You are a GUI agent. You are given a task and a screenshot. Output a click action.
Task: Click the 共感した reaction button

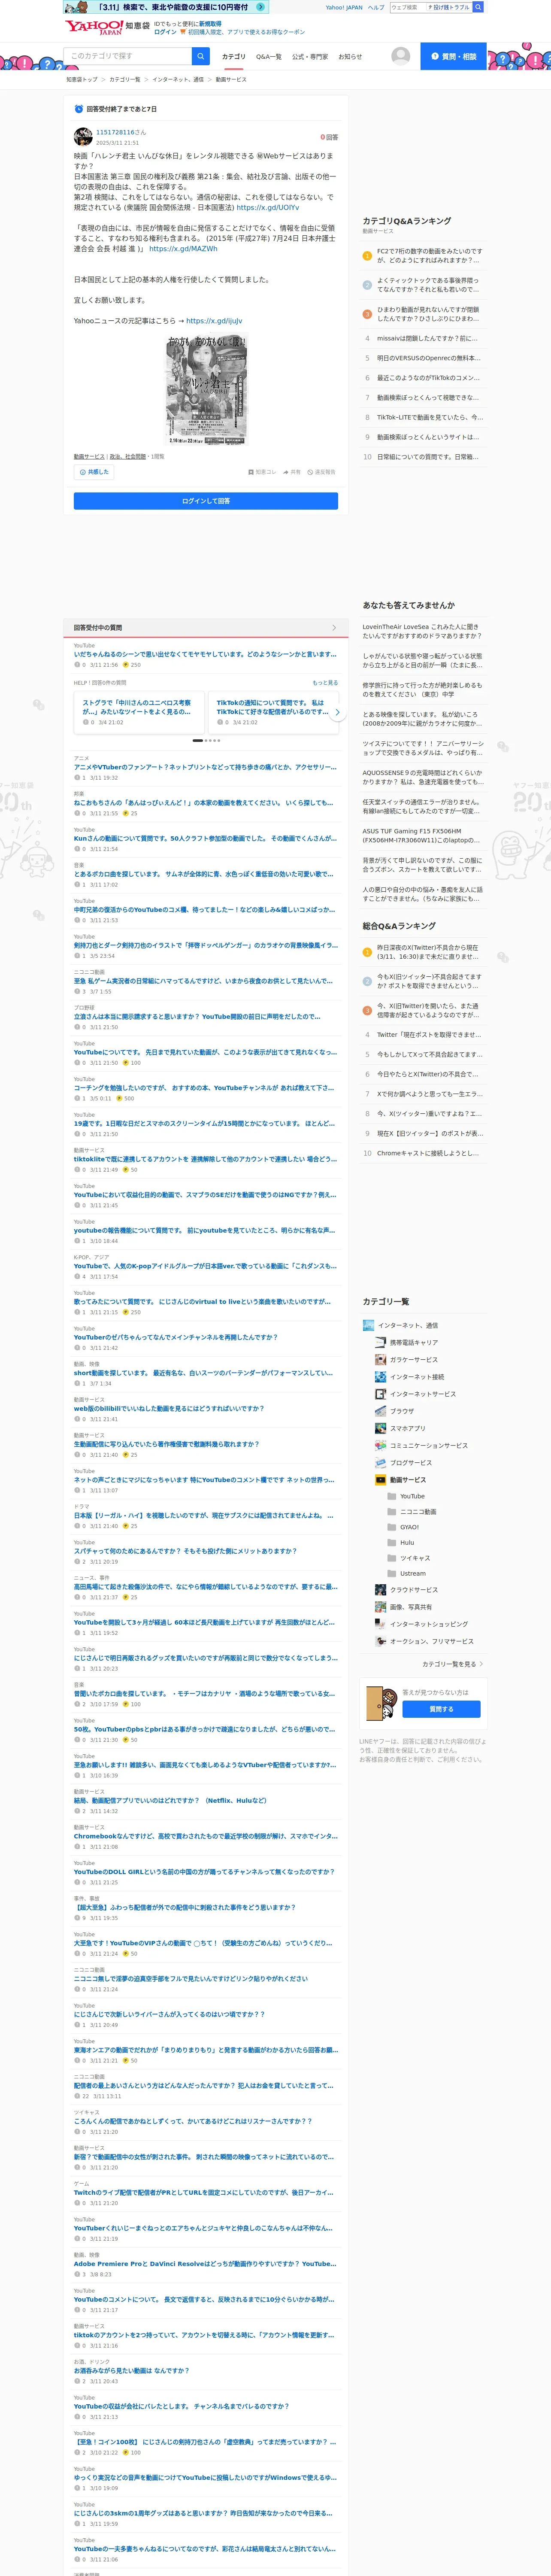tap(94, 472)
